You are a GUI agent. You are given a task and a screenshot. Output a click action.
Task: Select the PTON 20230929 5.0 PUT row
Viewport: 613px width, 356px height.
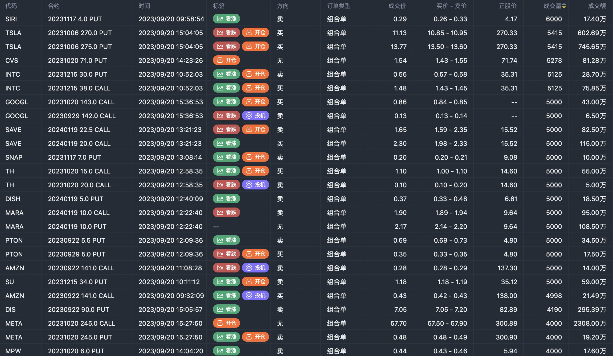click(x=76, y=254)
